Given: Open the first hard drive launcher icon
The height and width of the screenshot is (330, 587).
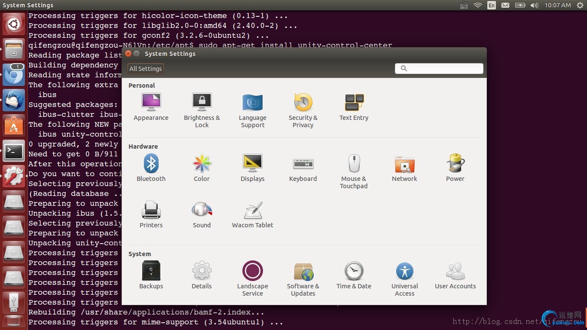Looking at the screenshot, I should pos(14,201).
